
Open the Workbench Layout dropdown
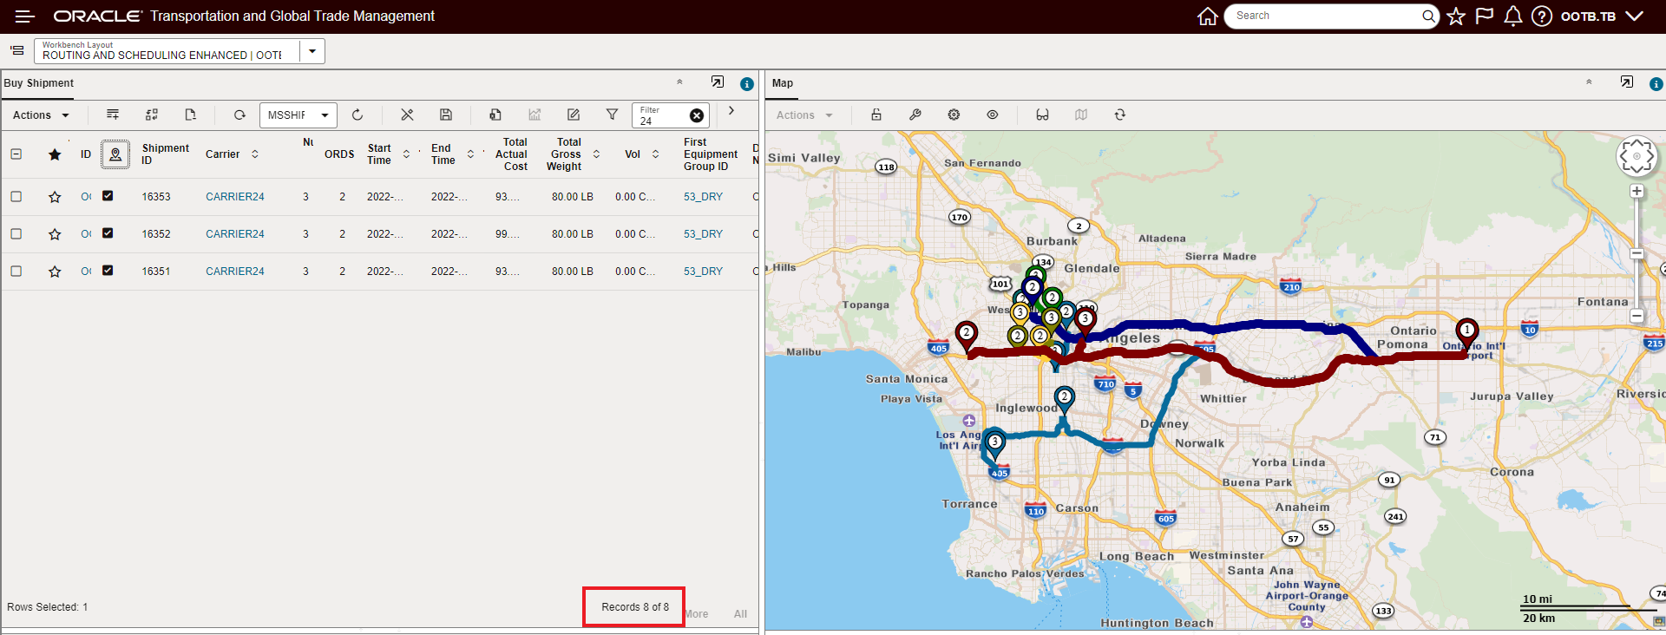(312, 51)
